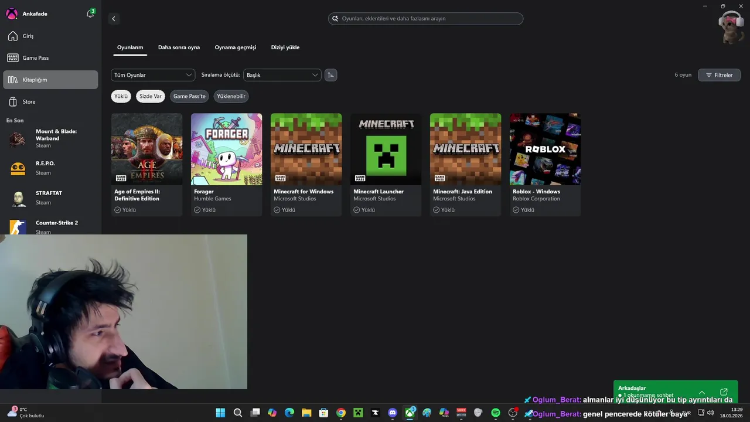Screen dimensions: 750x422
Task: Expand the Arkadaşlar panel chevron
Action: [702, 392]
